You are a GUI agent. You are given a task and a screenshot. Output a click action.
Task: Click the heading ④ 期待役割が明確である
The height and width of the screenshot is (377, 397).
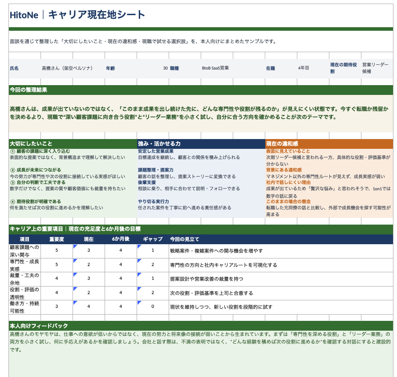(x=36, y=201)
